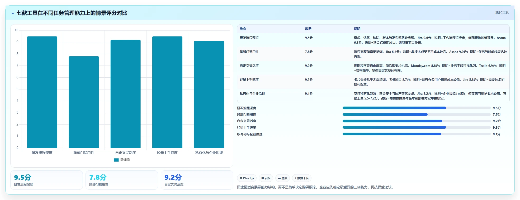Viewport: 520px width, 200px height.
Task: Click the y-axis value 10
Action: (16, 30)
